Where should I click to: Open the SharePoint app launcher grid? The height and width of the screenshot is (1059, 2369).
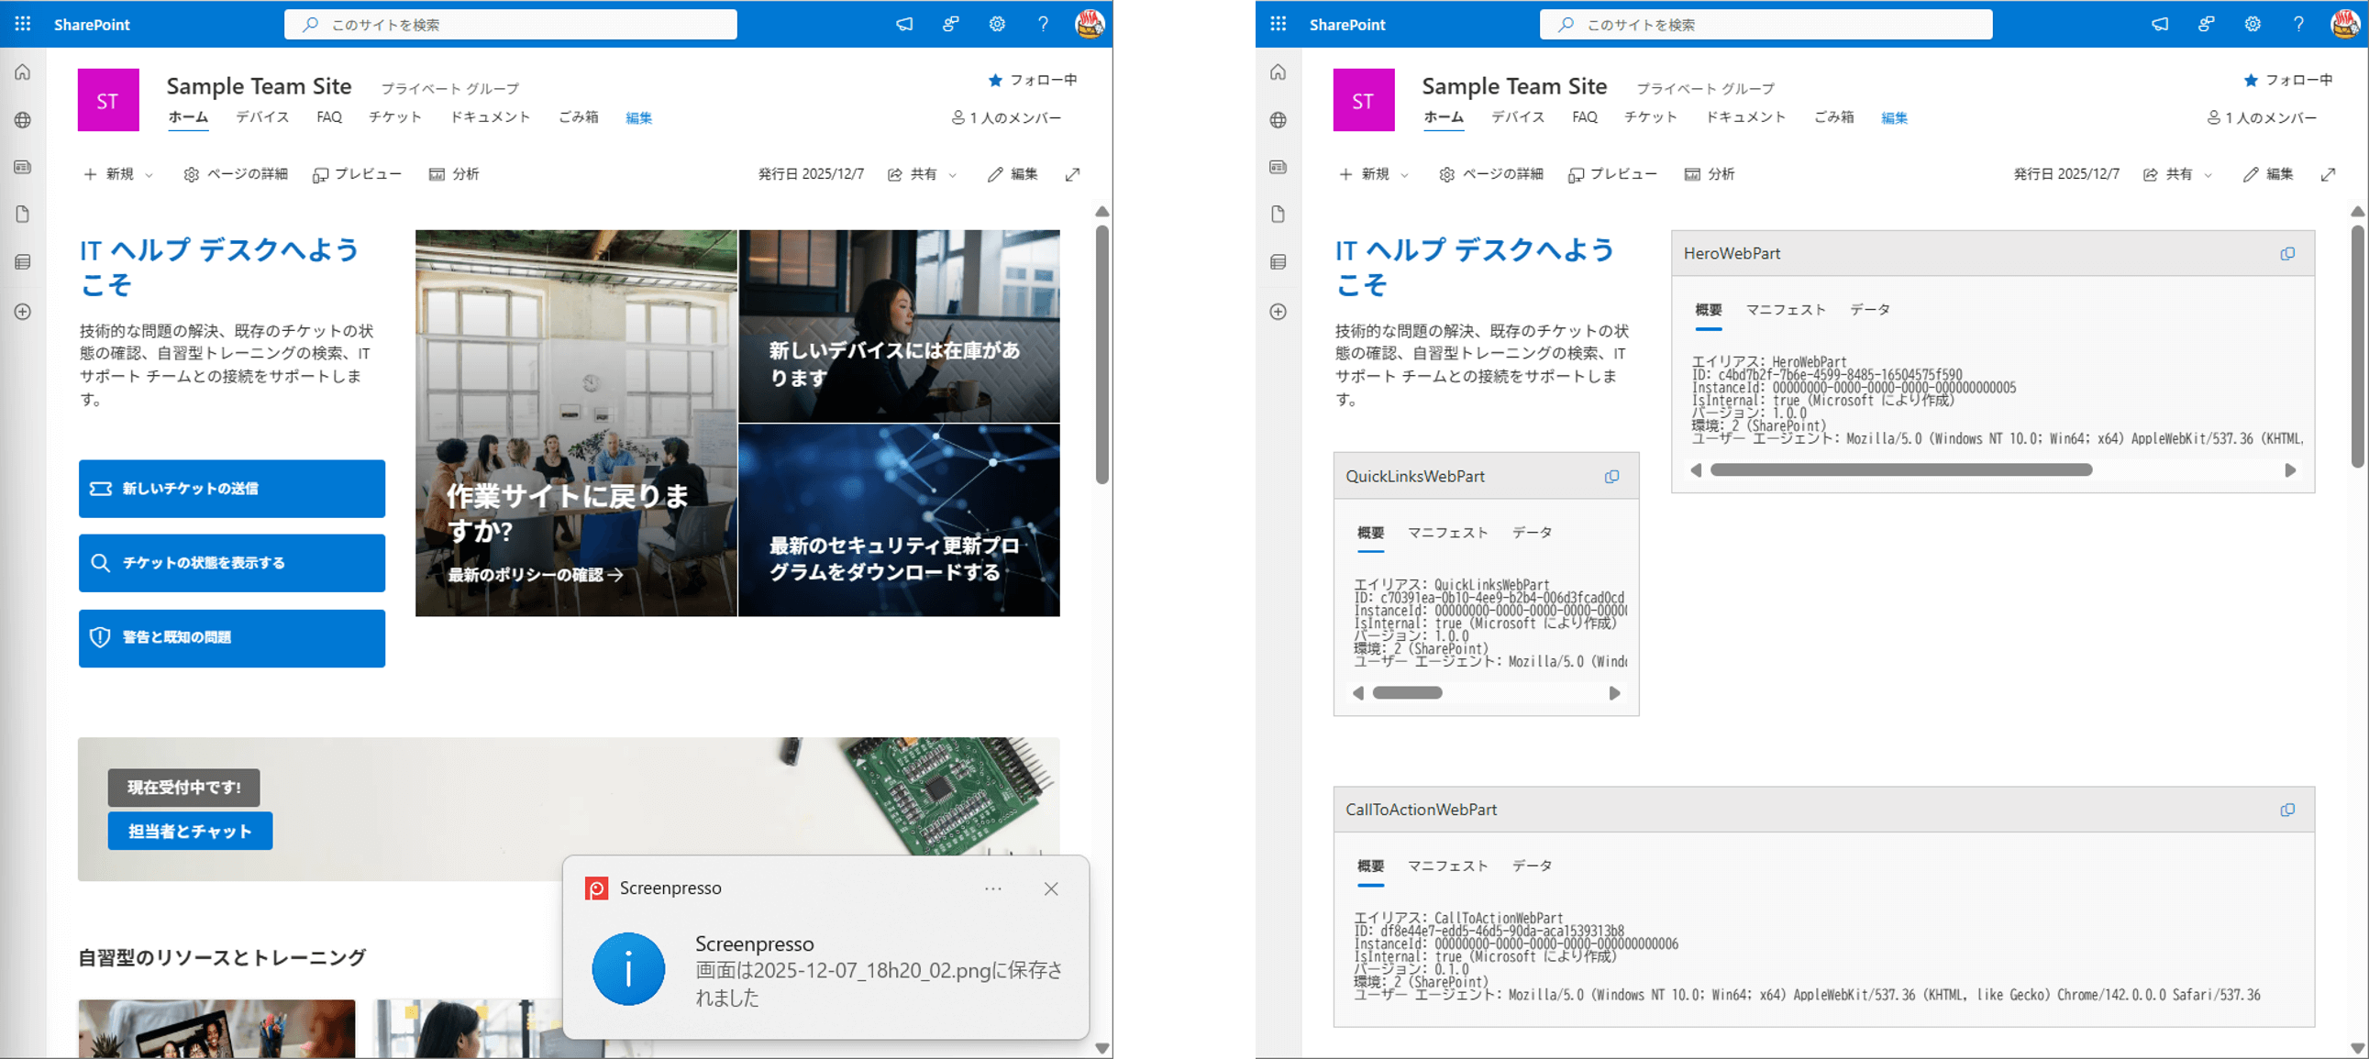click(22, 25)
